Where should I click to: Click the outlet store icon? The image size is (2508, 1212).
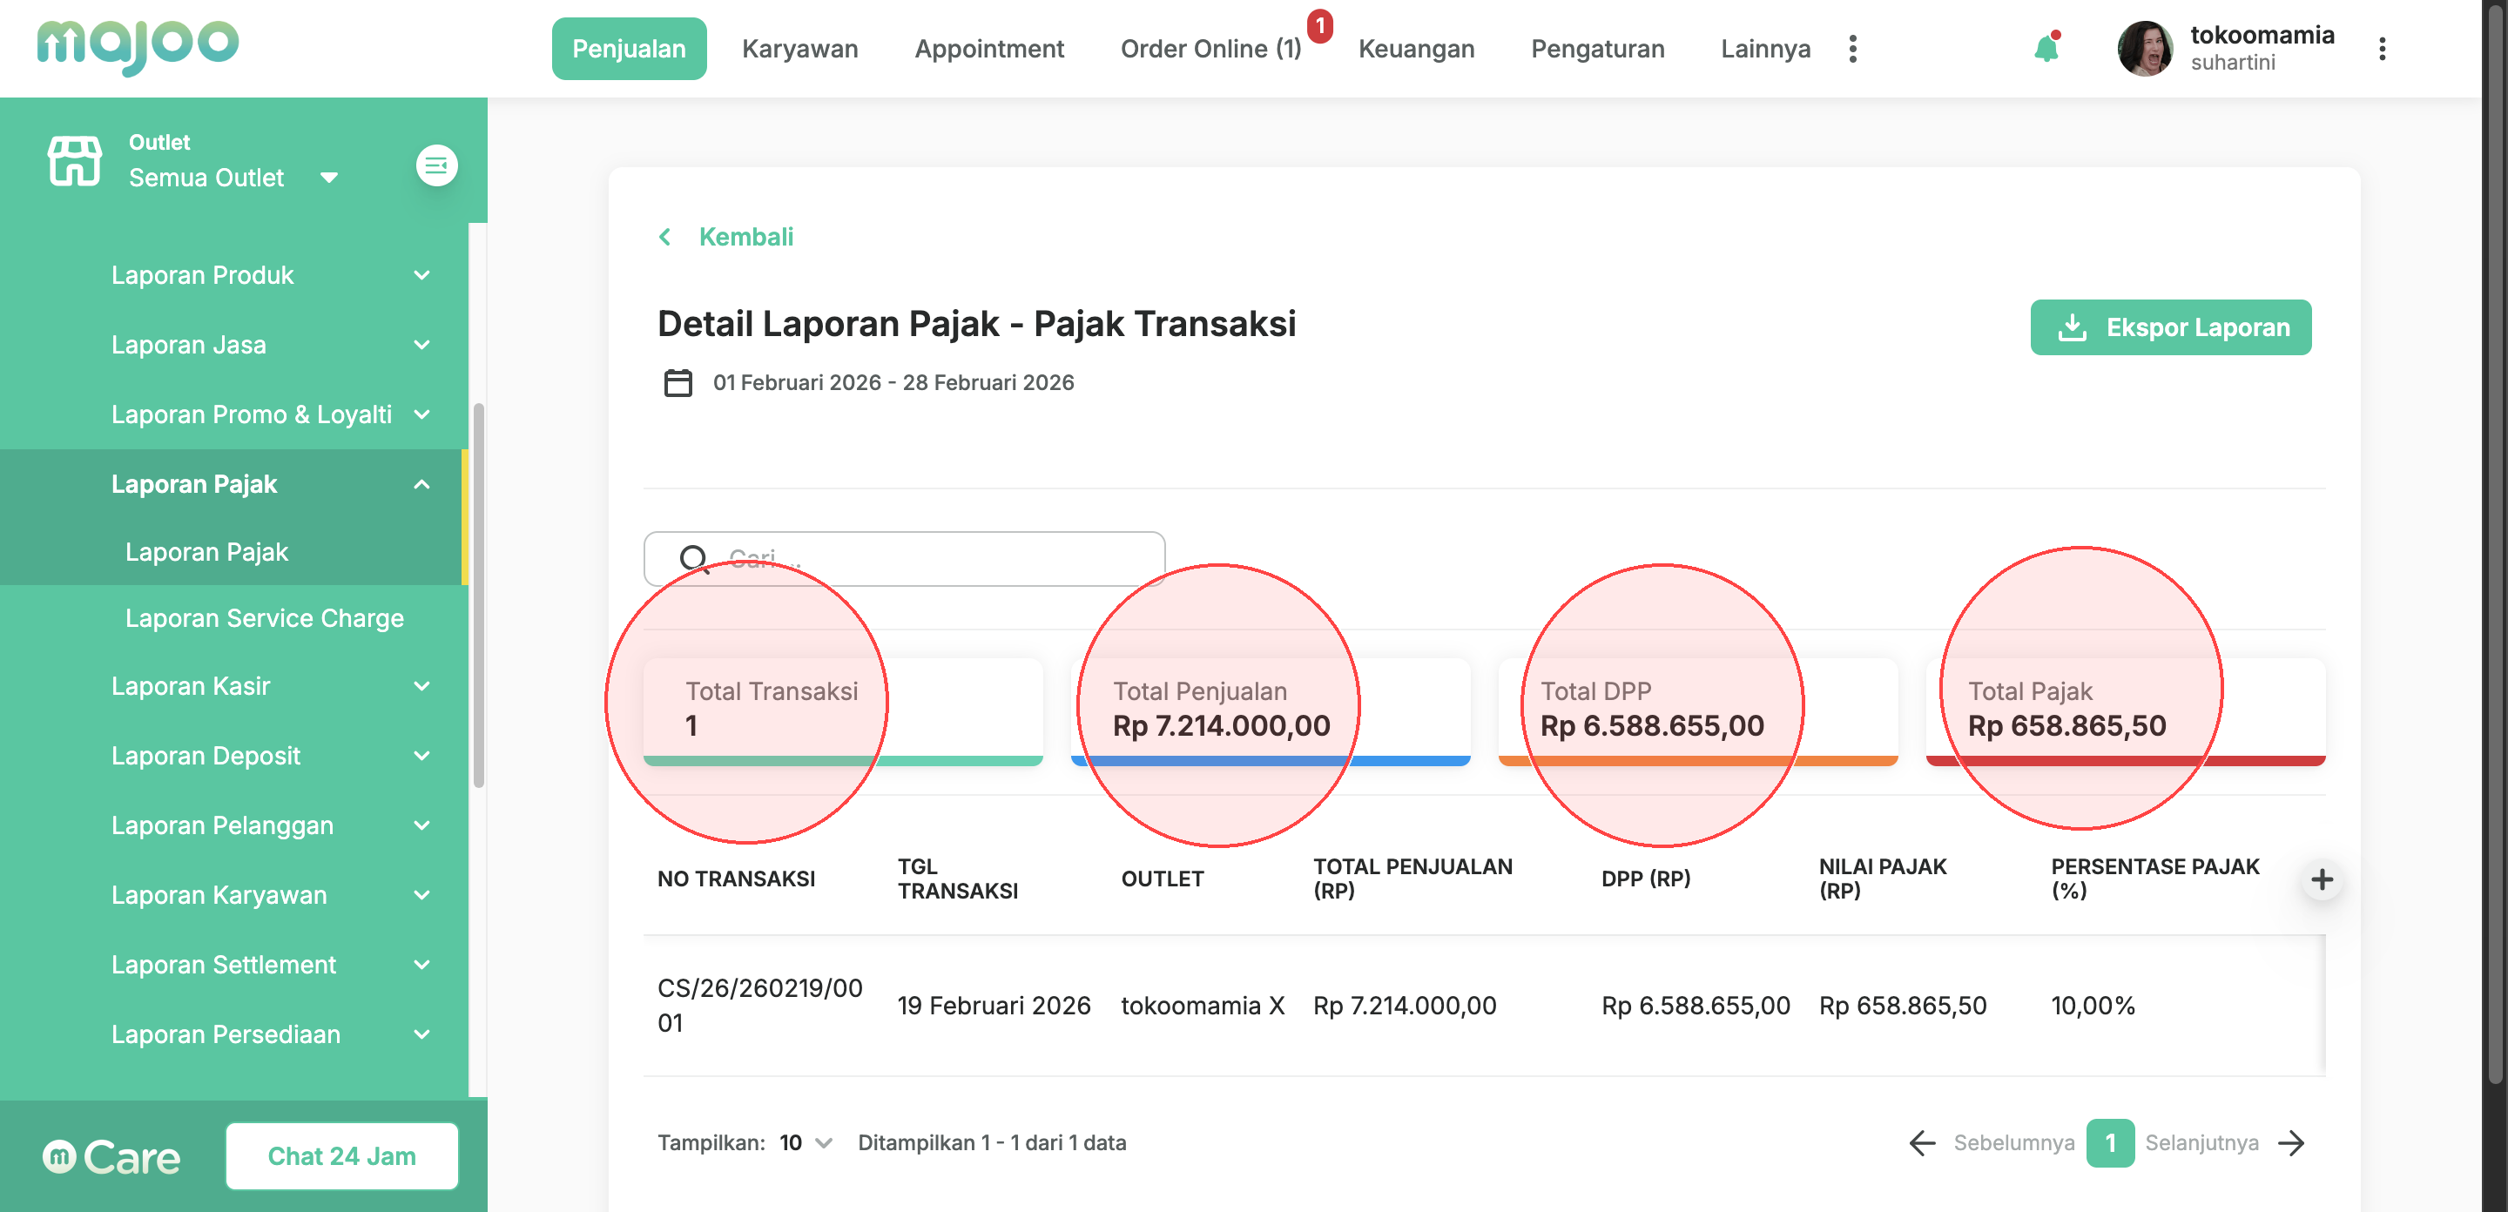74,160
